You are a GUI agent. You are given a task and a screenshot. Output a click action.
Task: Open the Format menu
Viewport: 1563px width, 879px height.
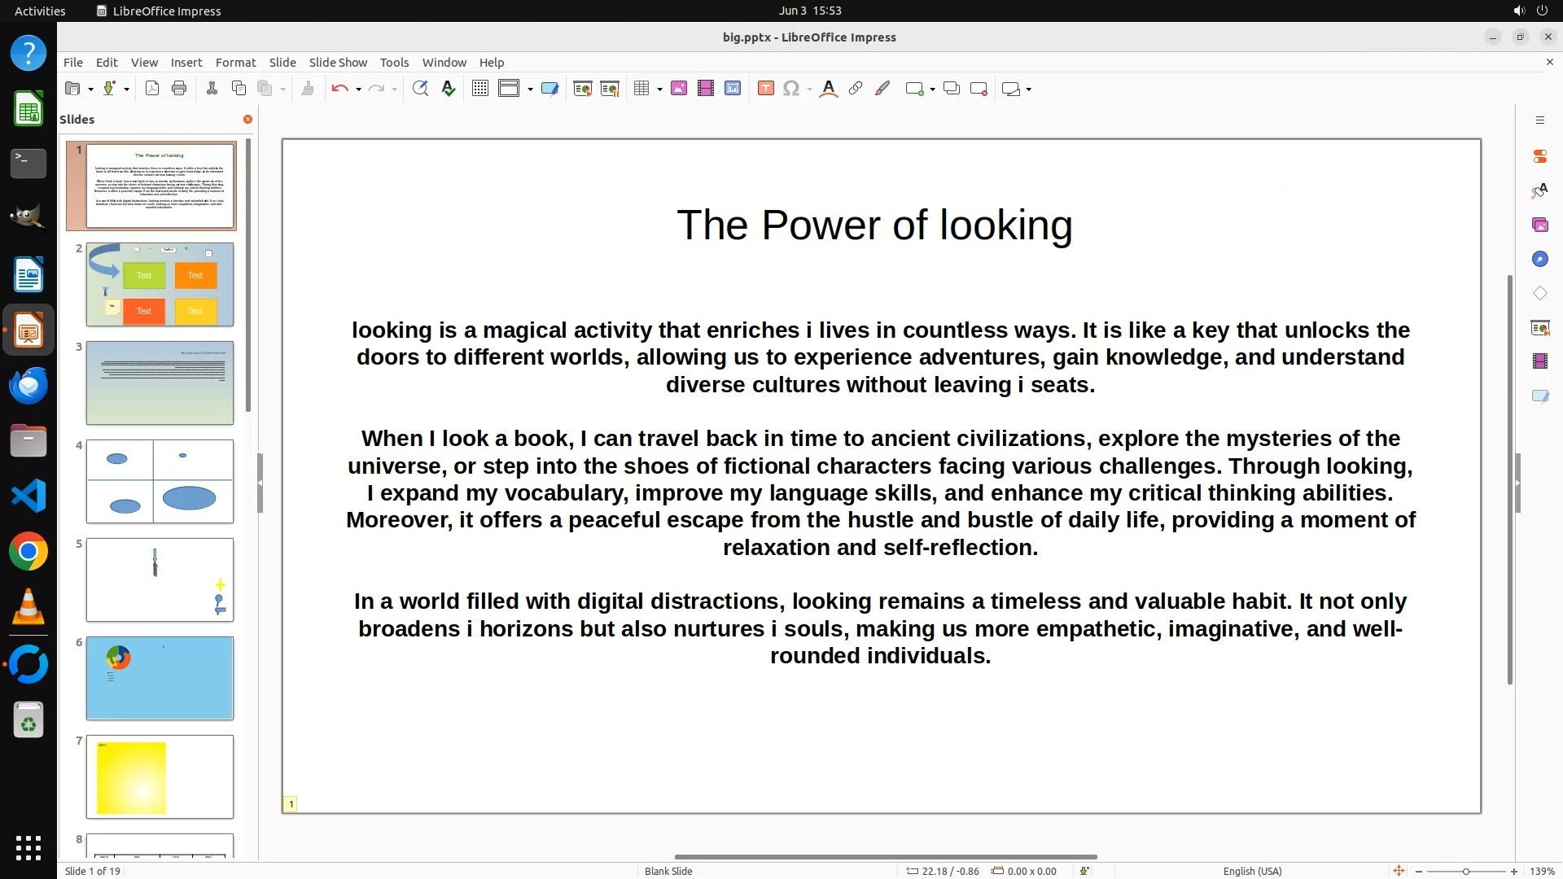235,62
